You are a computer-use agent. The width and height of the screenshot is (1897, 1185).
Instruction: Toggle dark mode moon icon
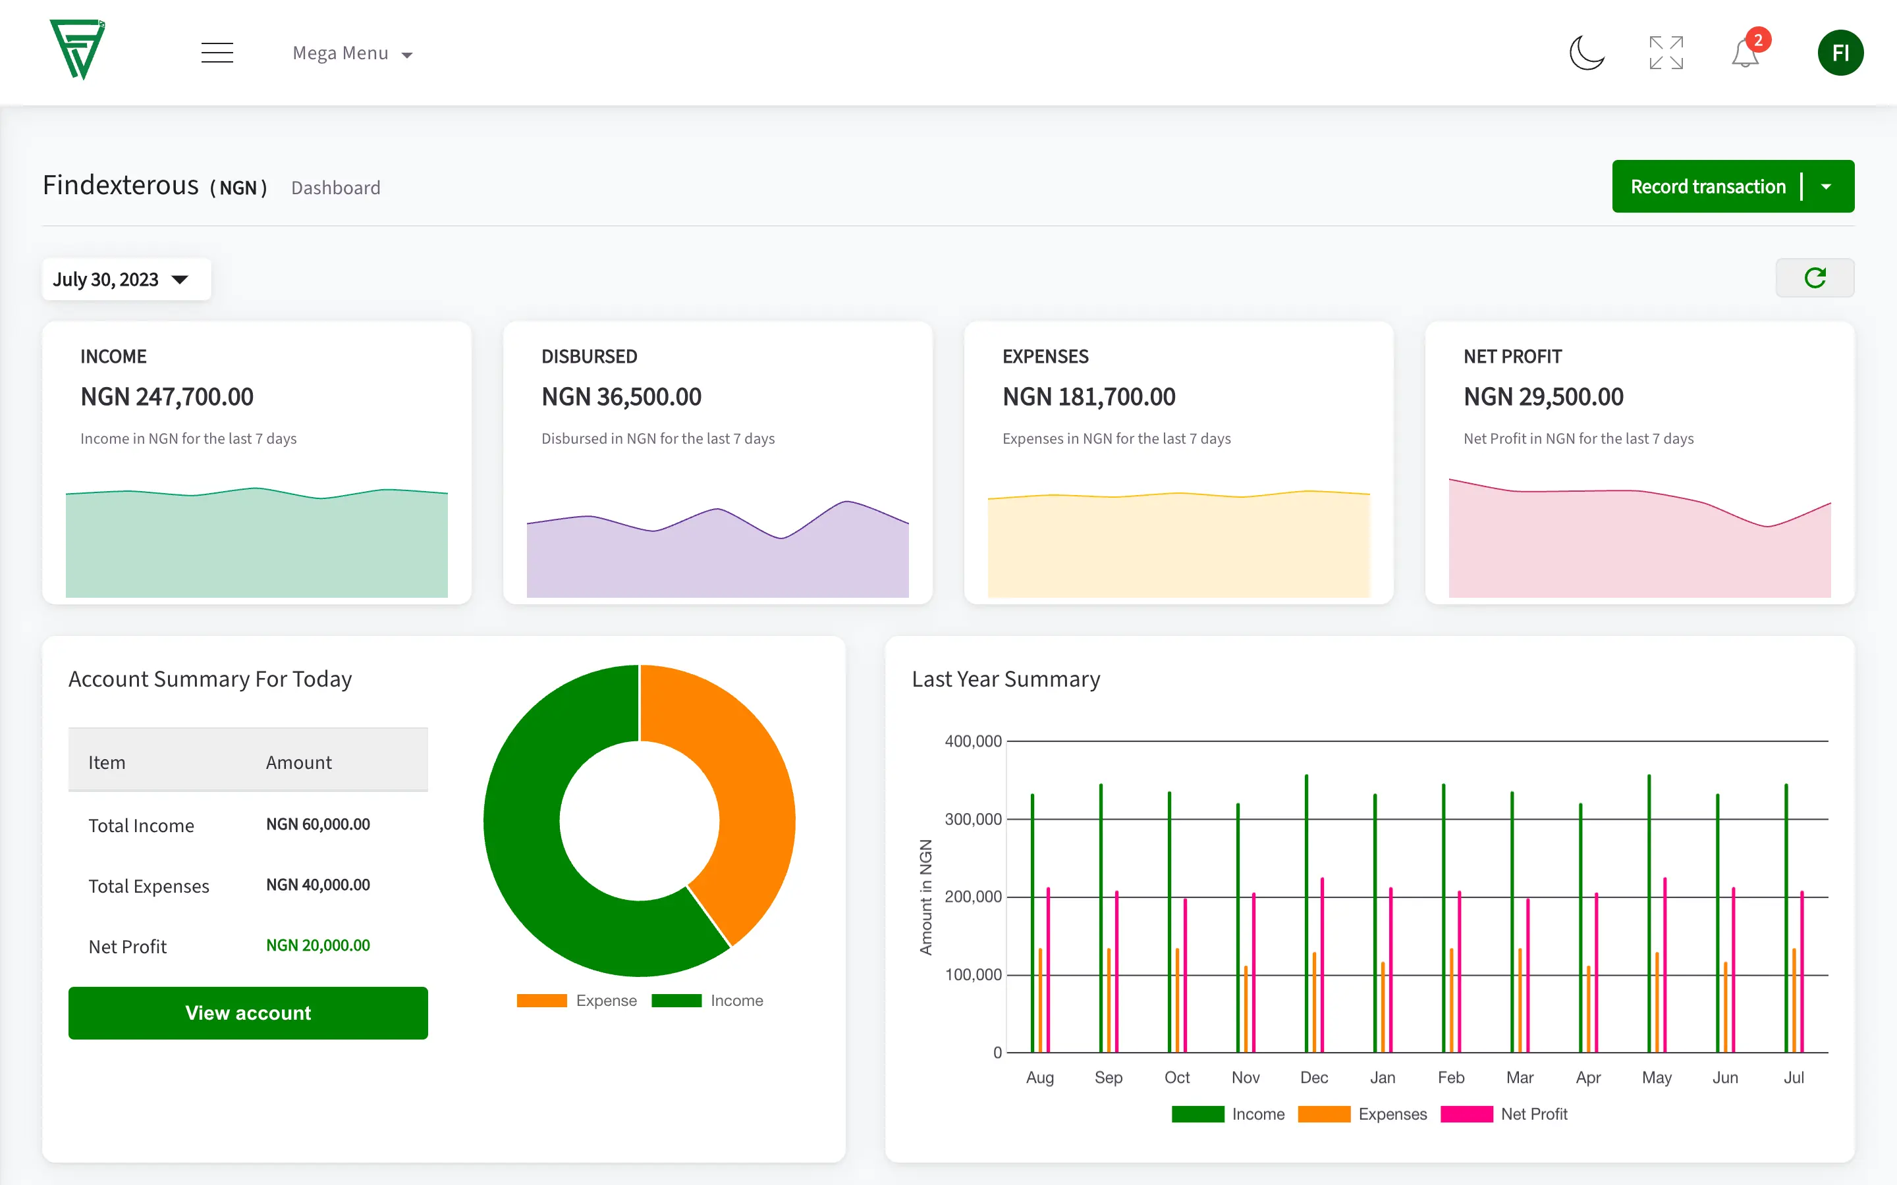1587,53
